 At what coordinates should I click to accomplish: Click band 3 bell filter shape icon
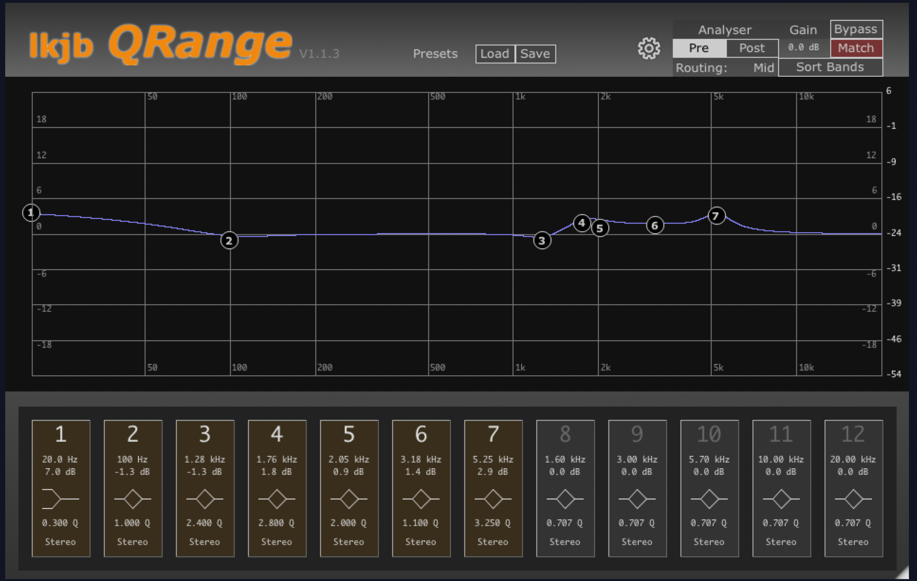coord(205,499)
